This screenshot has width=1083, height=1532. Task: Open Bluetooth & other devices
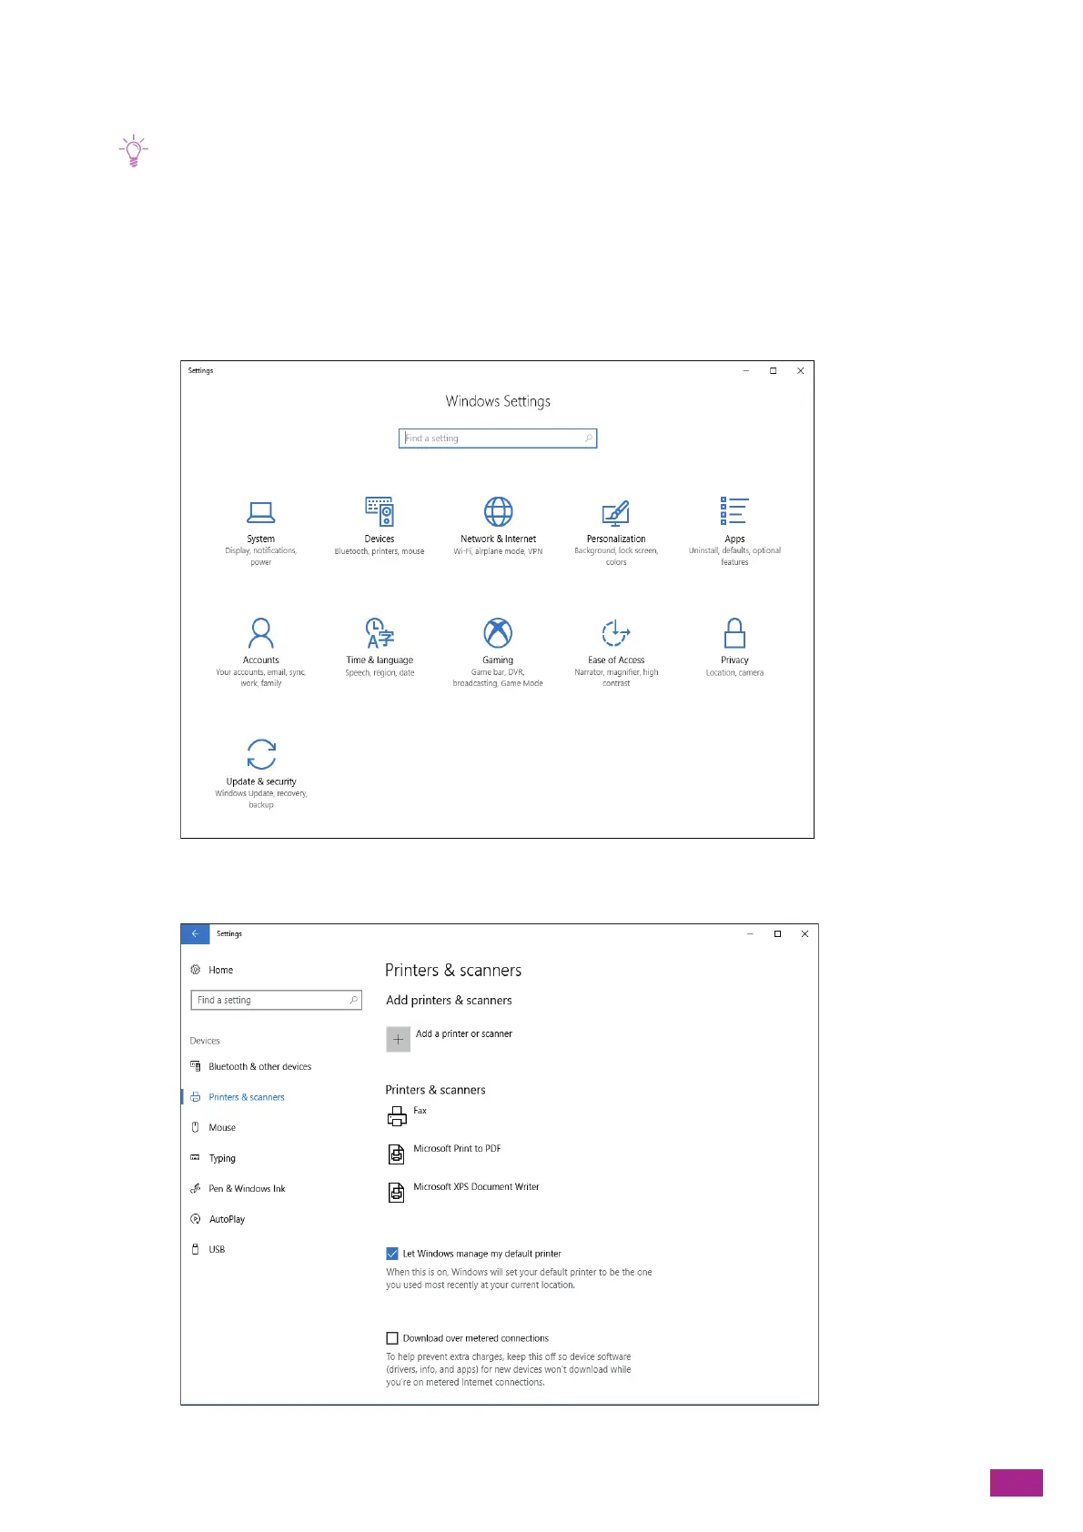pos(250,1066)
